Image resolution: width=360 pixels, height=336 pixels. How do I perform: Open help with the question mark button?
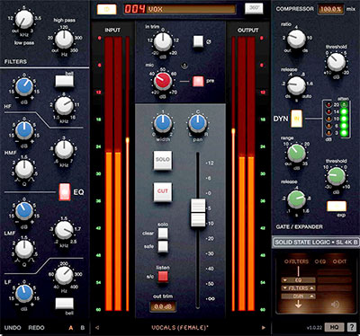pos(352,327)
